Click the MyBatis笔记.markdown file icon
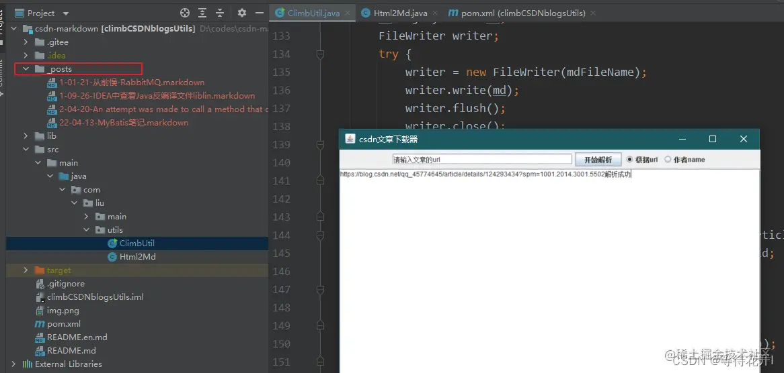Screen dimensions: 784x373 point(52,123)
